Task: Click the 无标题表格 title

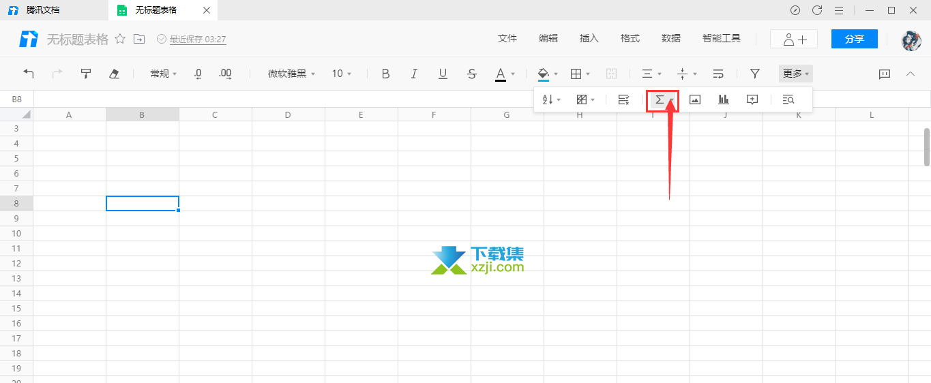Action: [77, 39]
